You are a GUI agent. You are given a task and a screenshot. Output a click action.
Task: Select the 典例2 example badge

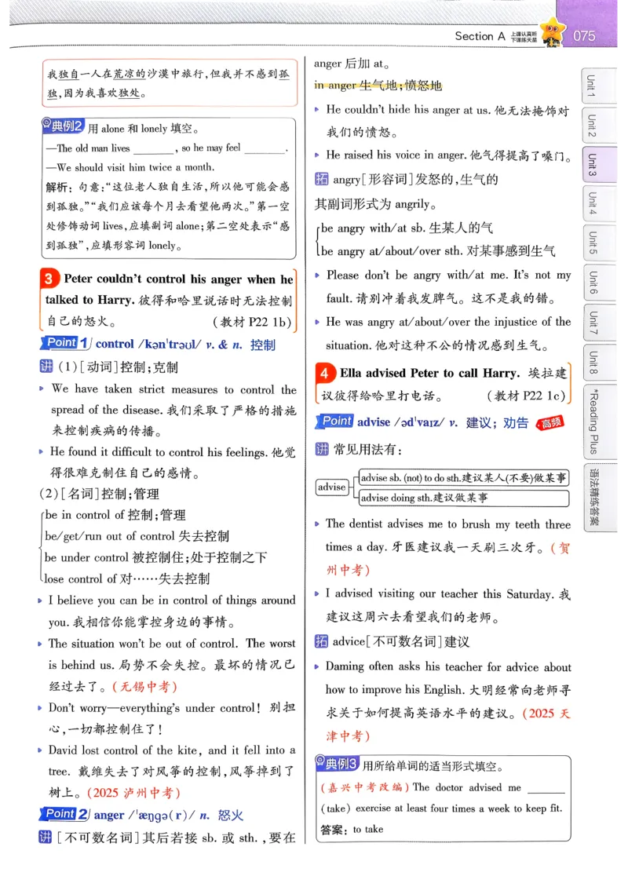[64, 126]
